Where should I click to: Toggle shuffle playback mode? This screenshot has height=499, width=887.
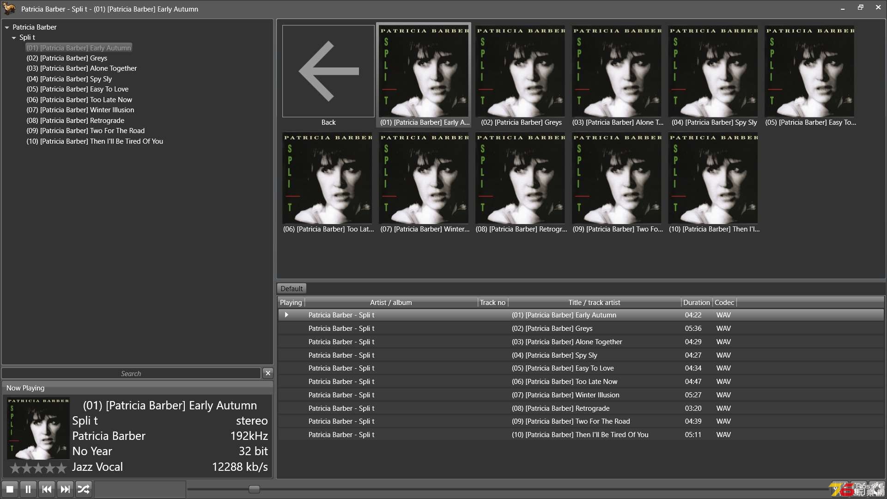tap(84, 489)
